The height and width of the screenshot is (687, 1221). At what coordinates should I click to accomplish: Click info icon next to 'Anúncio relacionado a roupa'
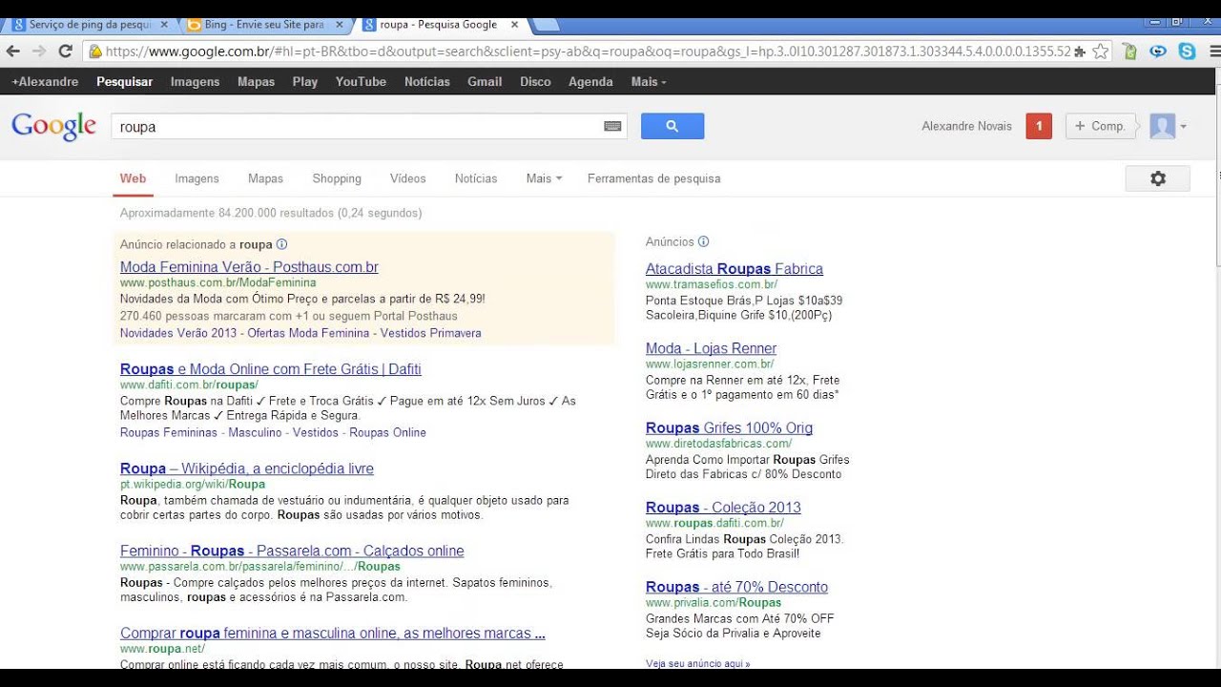point(281,244)
